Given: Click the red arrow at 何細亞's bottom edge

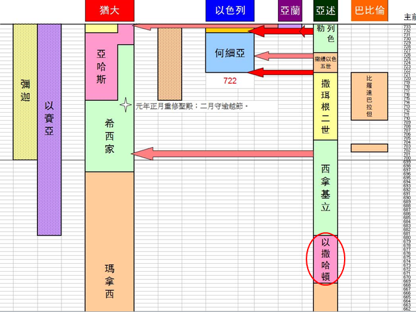Looking at the screenshot, I should (x=281, y=73).
